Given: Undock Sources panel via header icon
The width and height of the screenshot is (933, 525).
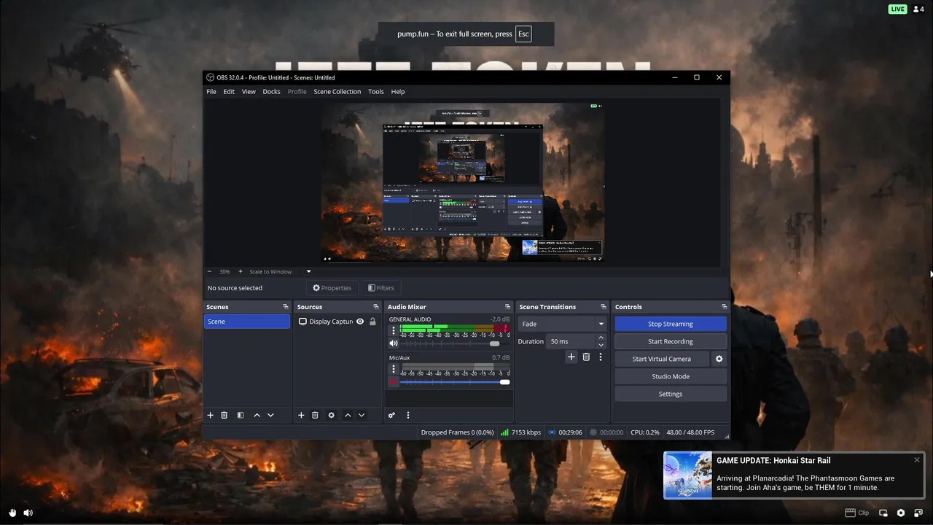Looking at the screenshot, I should (376, 307).
